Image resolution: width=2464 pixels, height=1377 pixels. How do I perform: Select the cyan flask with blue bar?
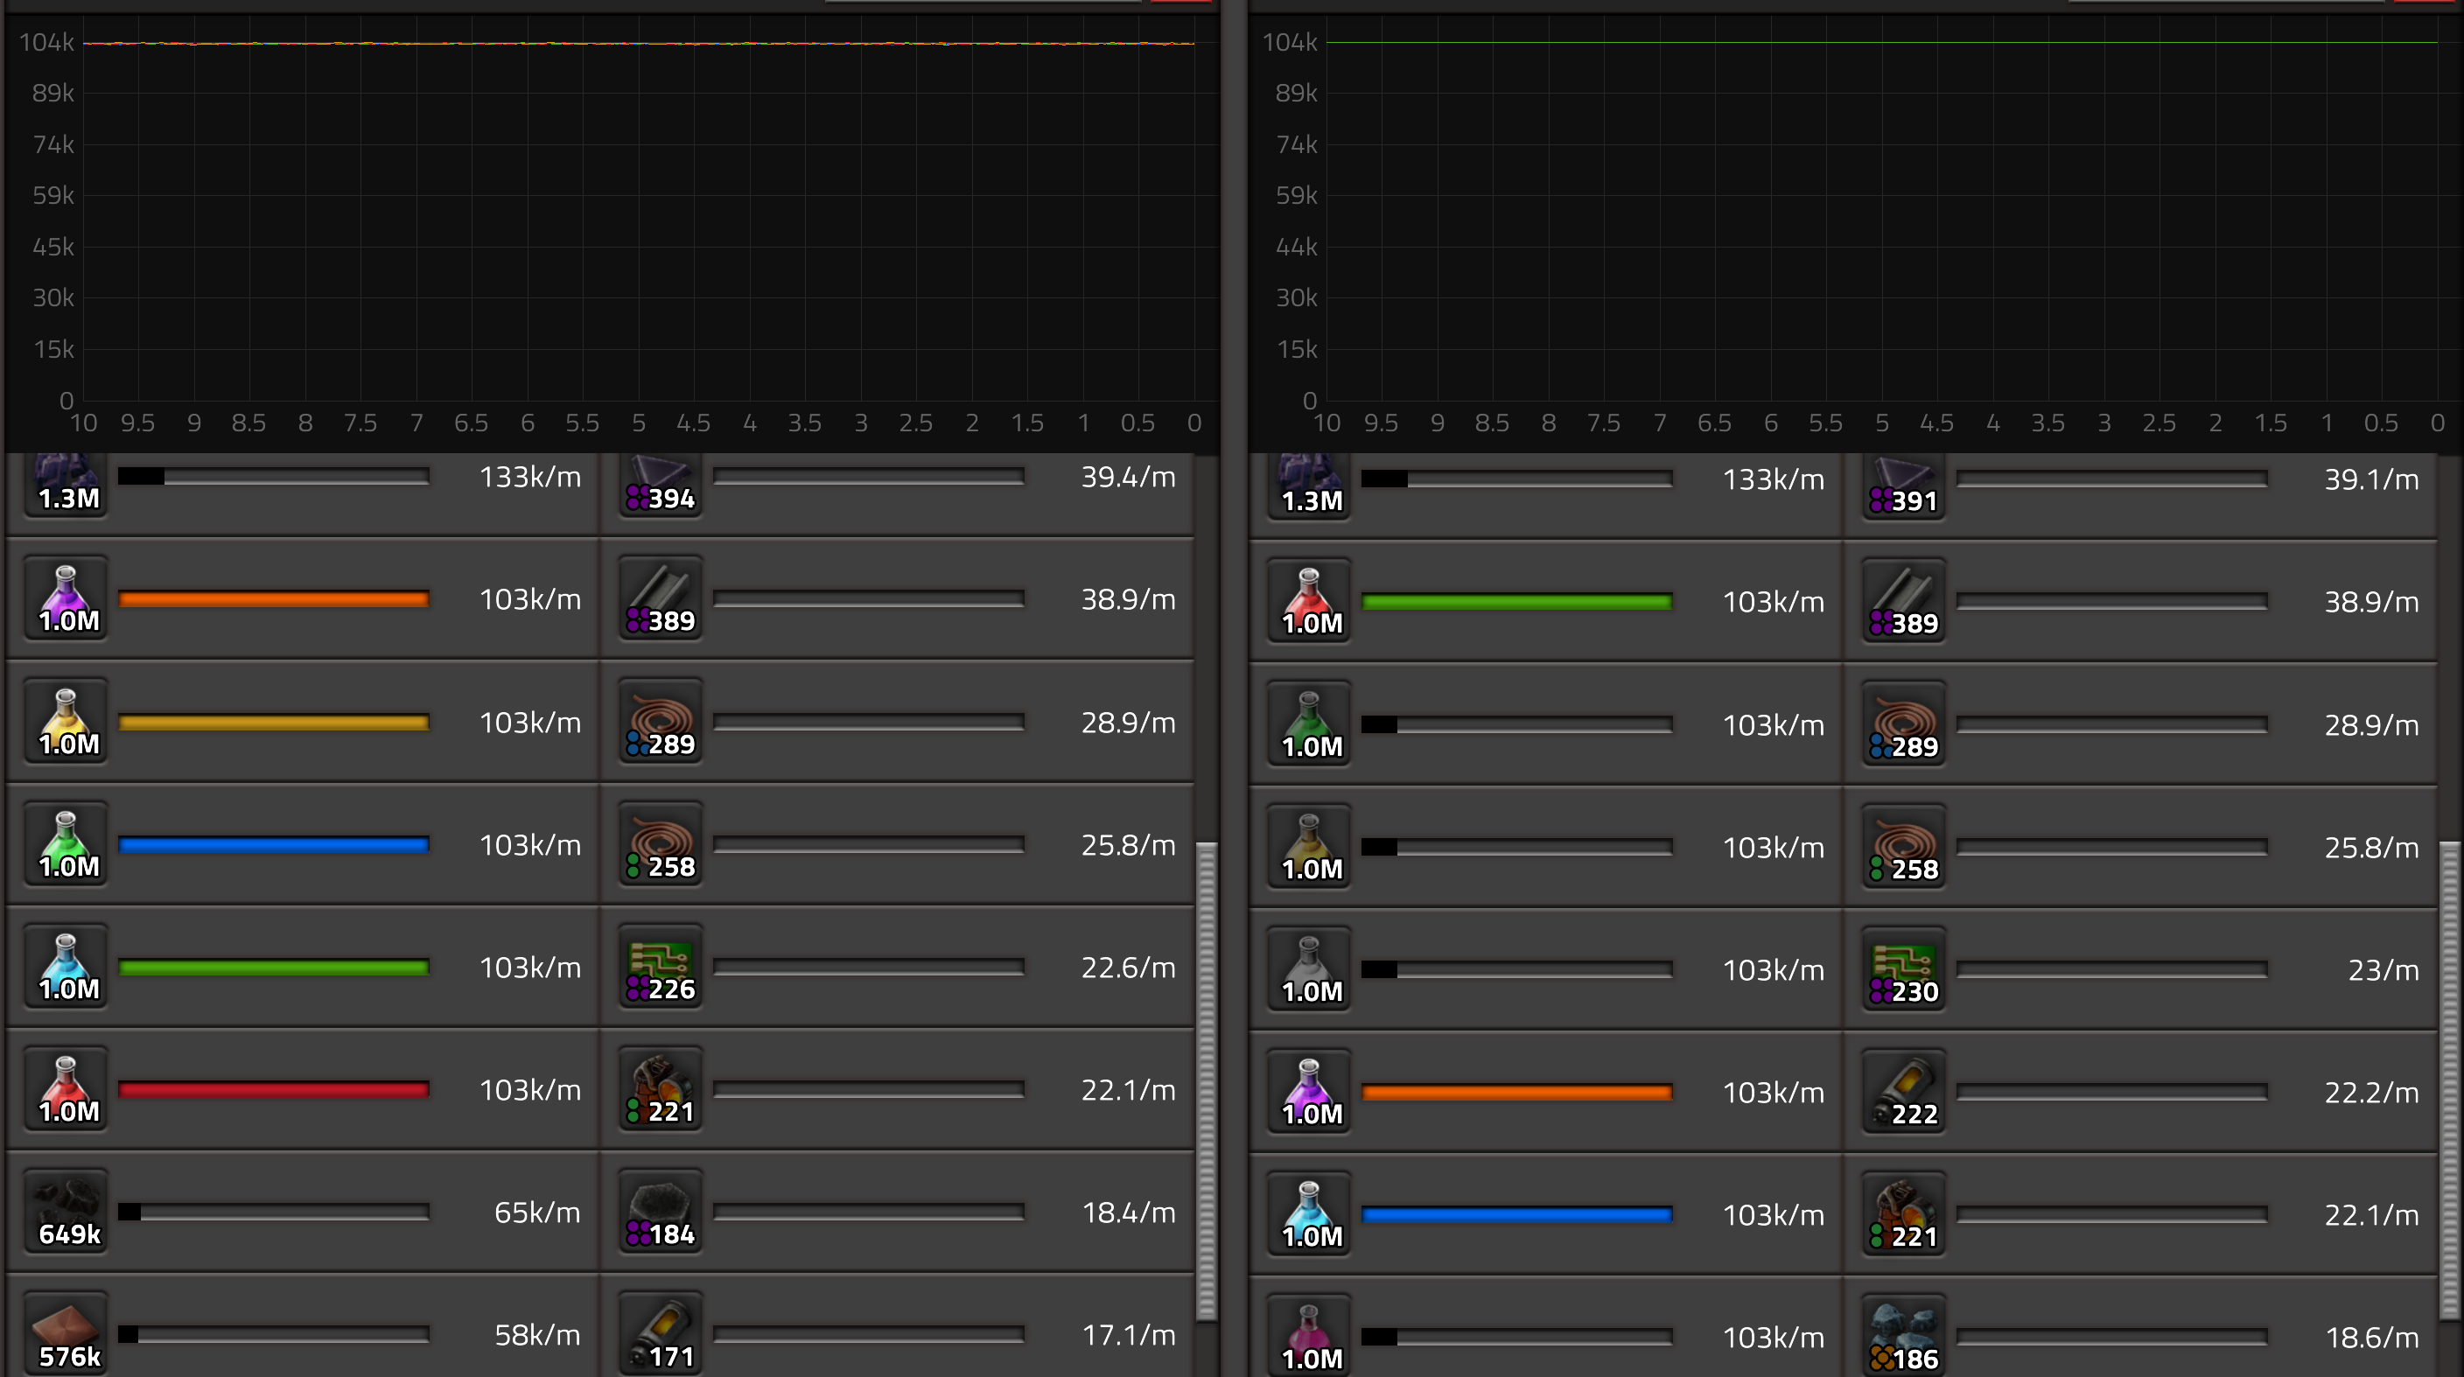(x=1310, y=1213)
